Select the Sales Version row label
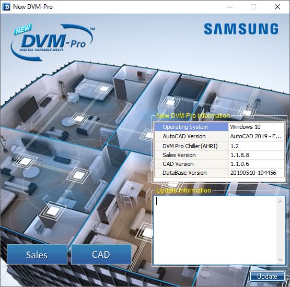This screenshot has width=290, height=287. click(191, 155)
